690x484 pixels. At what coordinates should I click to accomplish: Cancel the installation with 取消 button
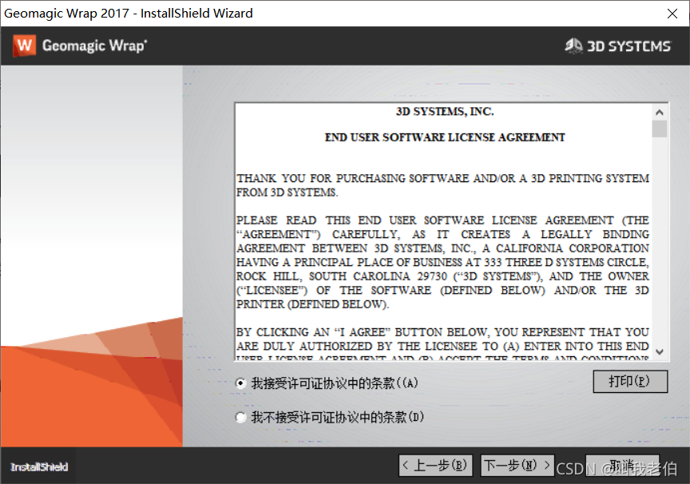622,466
